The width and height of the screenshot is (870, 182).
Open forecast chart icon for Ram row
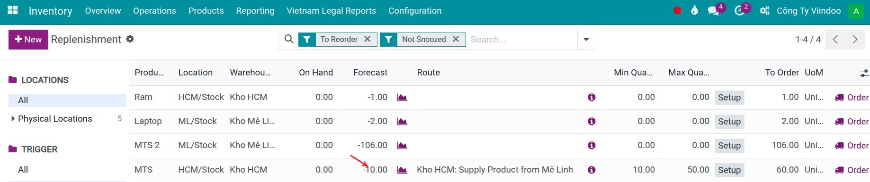pyautogui.click(x=402, y=97)
